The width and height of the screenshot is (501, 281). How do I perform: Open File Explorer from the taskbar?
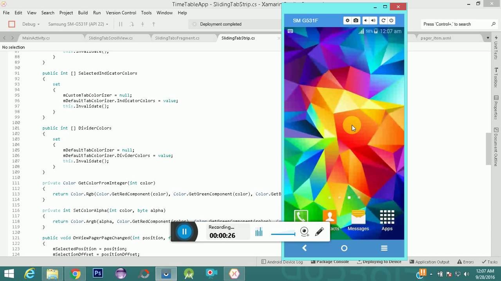pos(52,274)
